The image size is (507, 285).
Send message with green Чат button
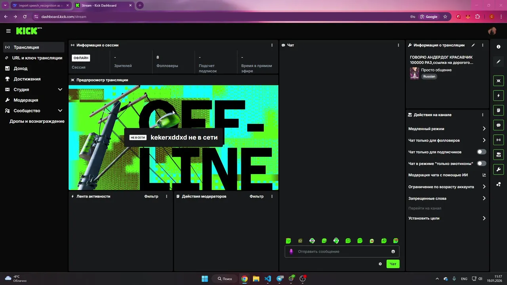click(x=393, y=264)
